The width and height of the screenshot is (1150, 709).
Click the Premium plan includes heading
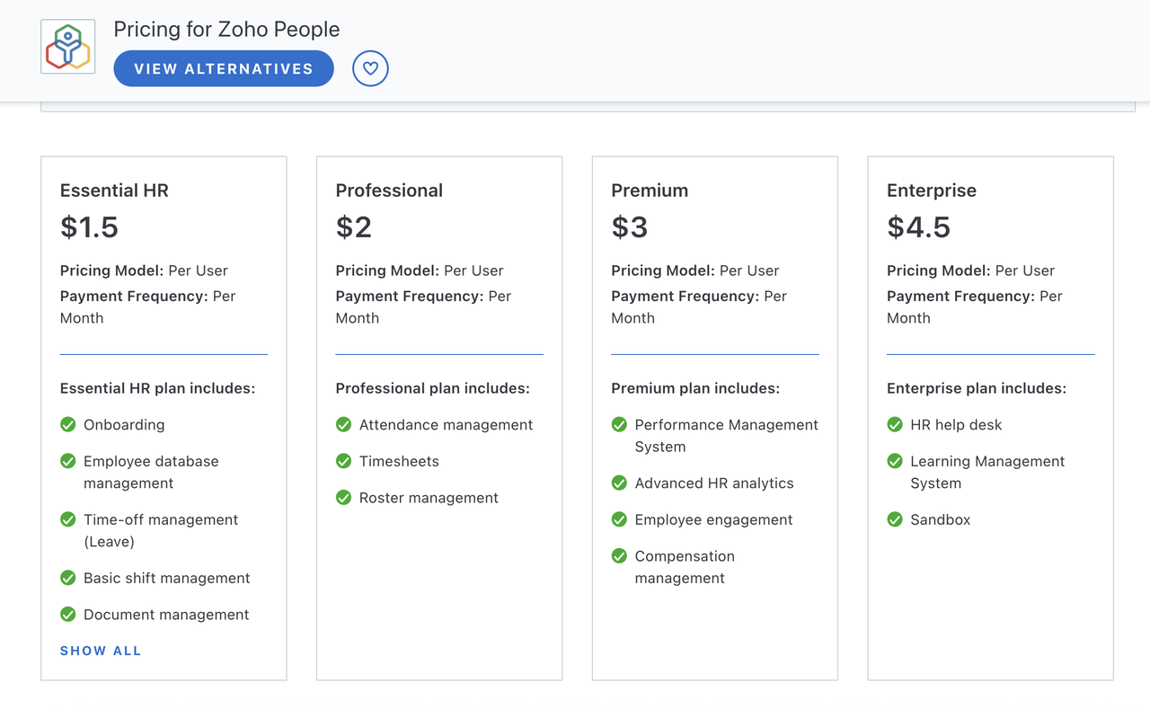695,388
